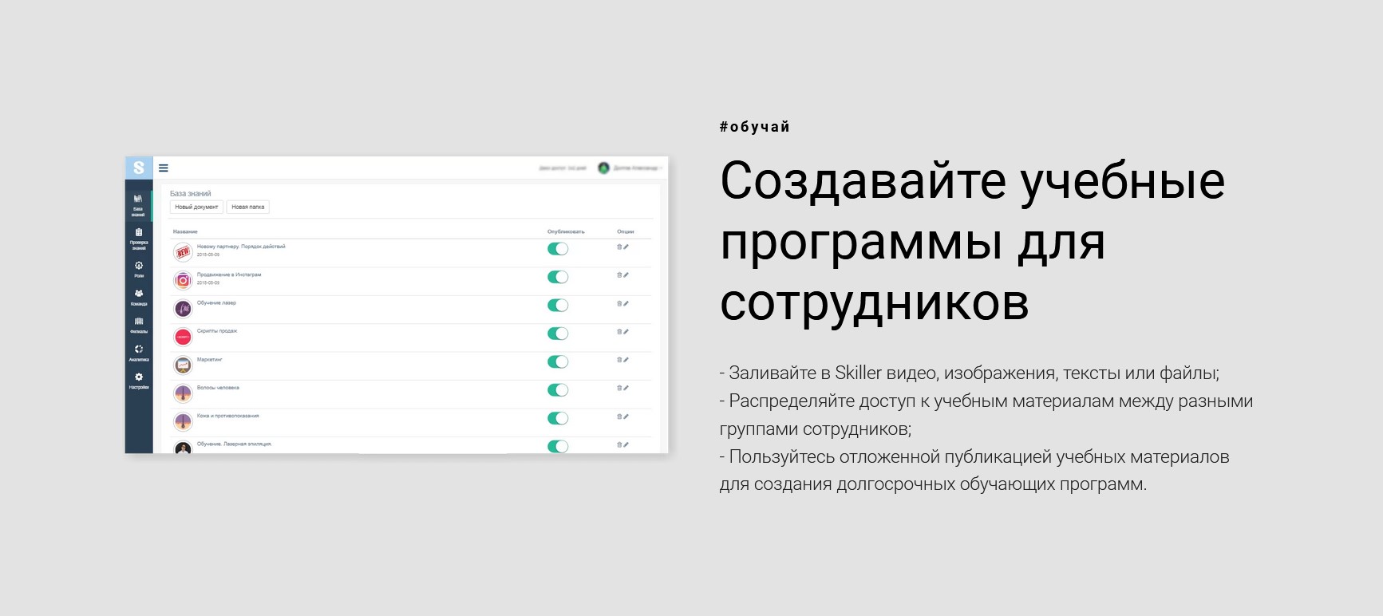
Task: Open Филиалы sidebar section
Action: (x=139, y=325)
